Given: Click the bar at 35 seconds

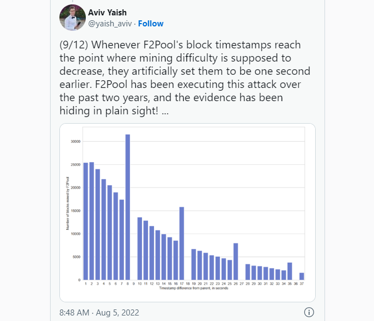Looking at the screenshot, I should [x=290, y=271].
